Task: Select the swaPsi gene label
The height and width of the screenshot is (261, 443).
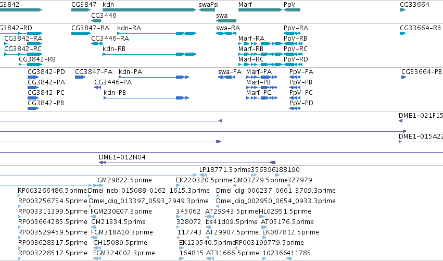Action: click(x=209, y=5)
